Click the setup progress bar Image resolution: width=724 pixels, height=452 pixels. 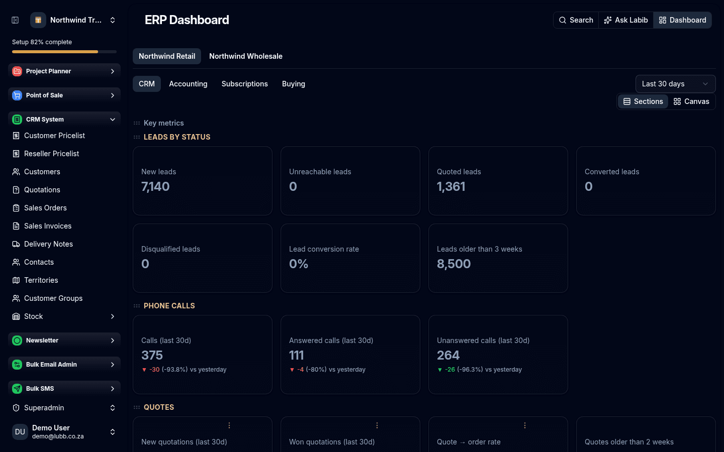tap(64, 52)
